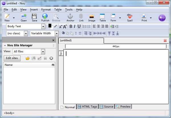The image size is (171, 118).
Task: Pick the black text color swatch
Action: (x=50, y=26)
